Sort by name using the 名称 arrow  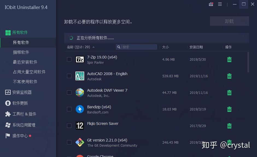[94, 47]
